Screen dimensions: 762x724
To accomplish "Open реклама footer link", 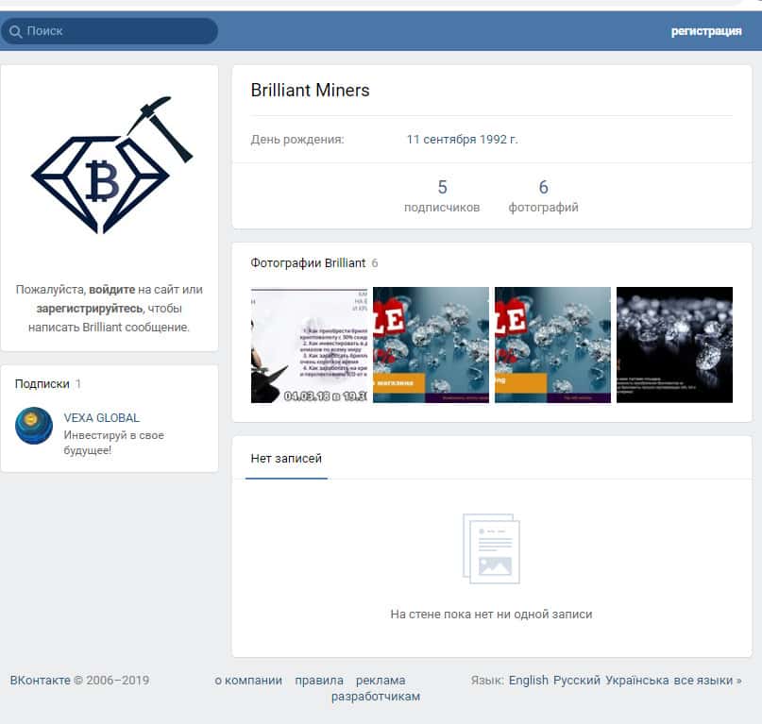I will coord(381,681).
